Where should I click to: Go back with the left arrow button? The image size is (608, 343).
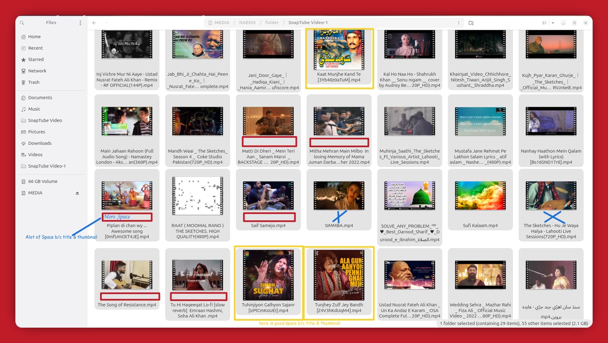(x=94, y=23)
